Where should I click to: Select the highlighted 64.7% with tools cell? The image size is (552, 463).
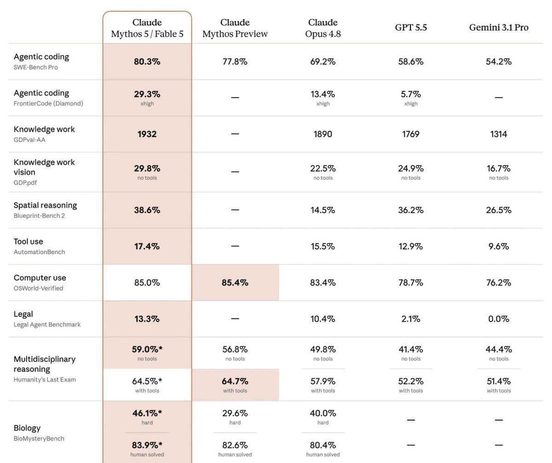tap(235, 385)
